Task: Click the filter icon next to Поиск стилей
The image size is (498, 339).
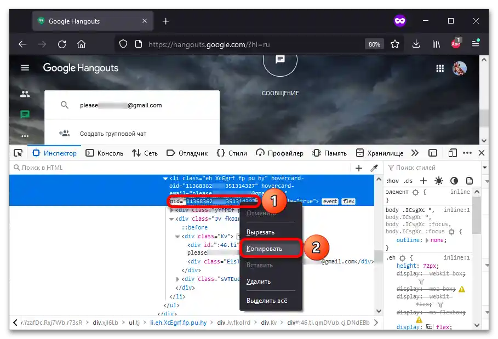Action: (x=392, y=168)
